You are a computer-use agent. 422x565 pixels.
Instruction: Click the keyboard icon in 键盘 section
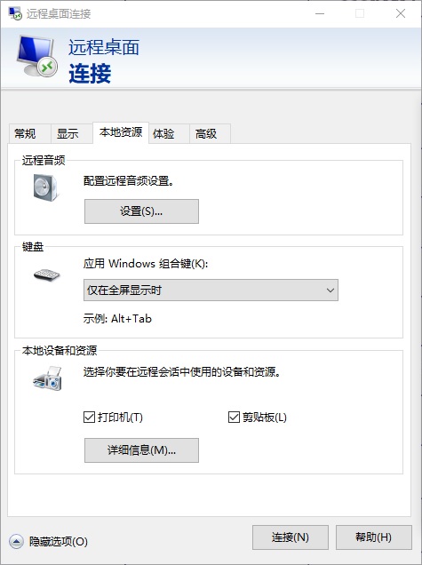(x=46, y=275)
